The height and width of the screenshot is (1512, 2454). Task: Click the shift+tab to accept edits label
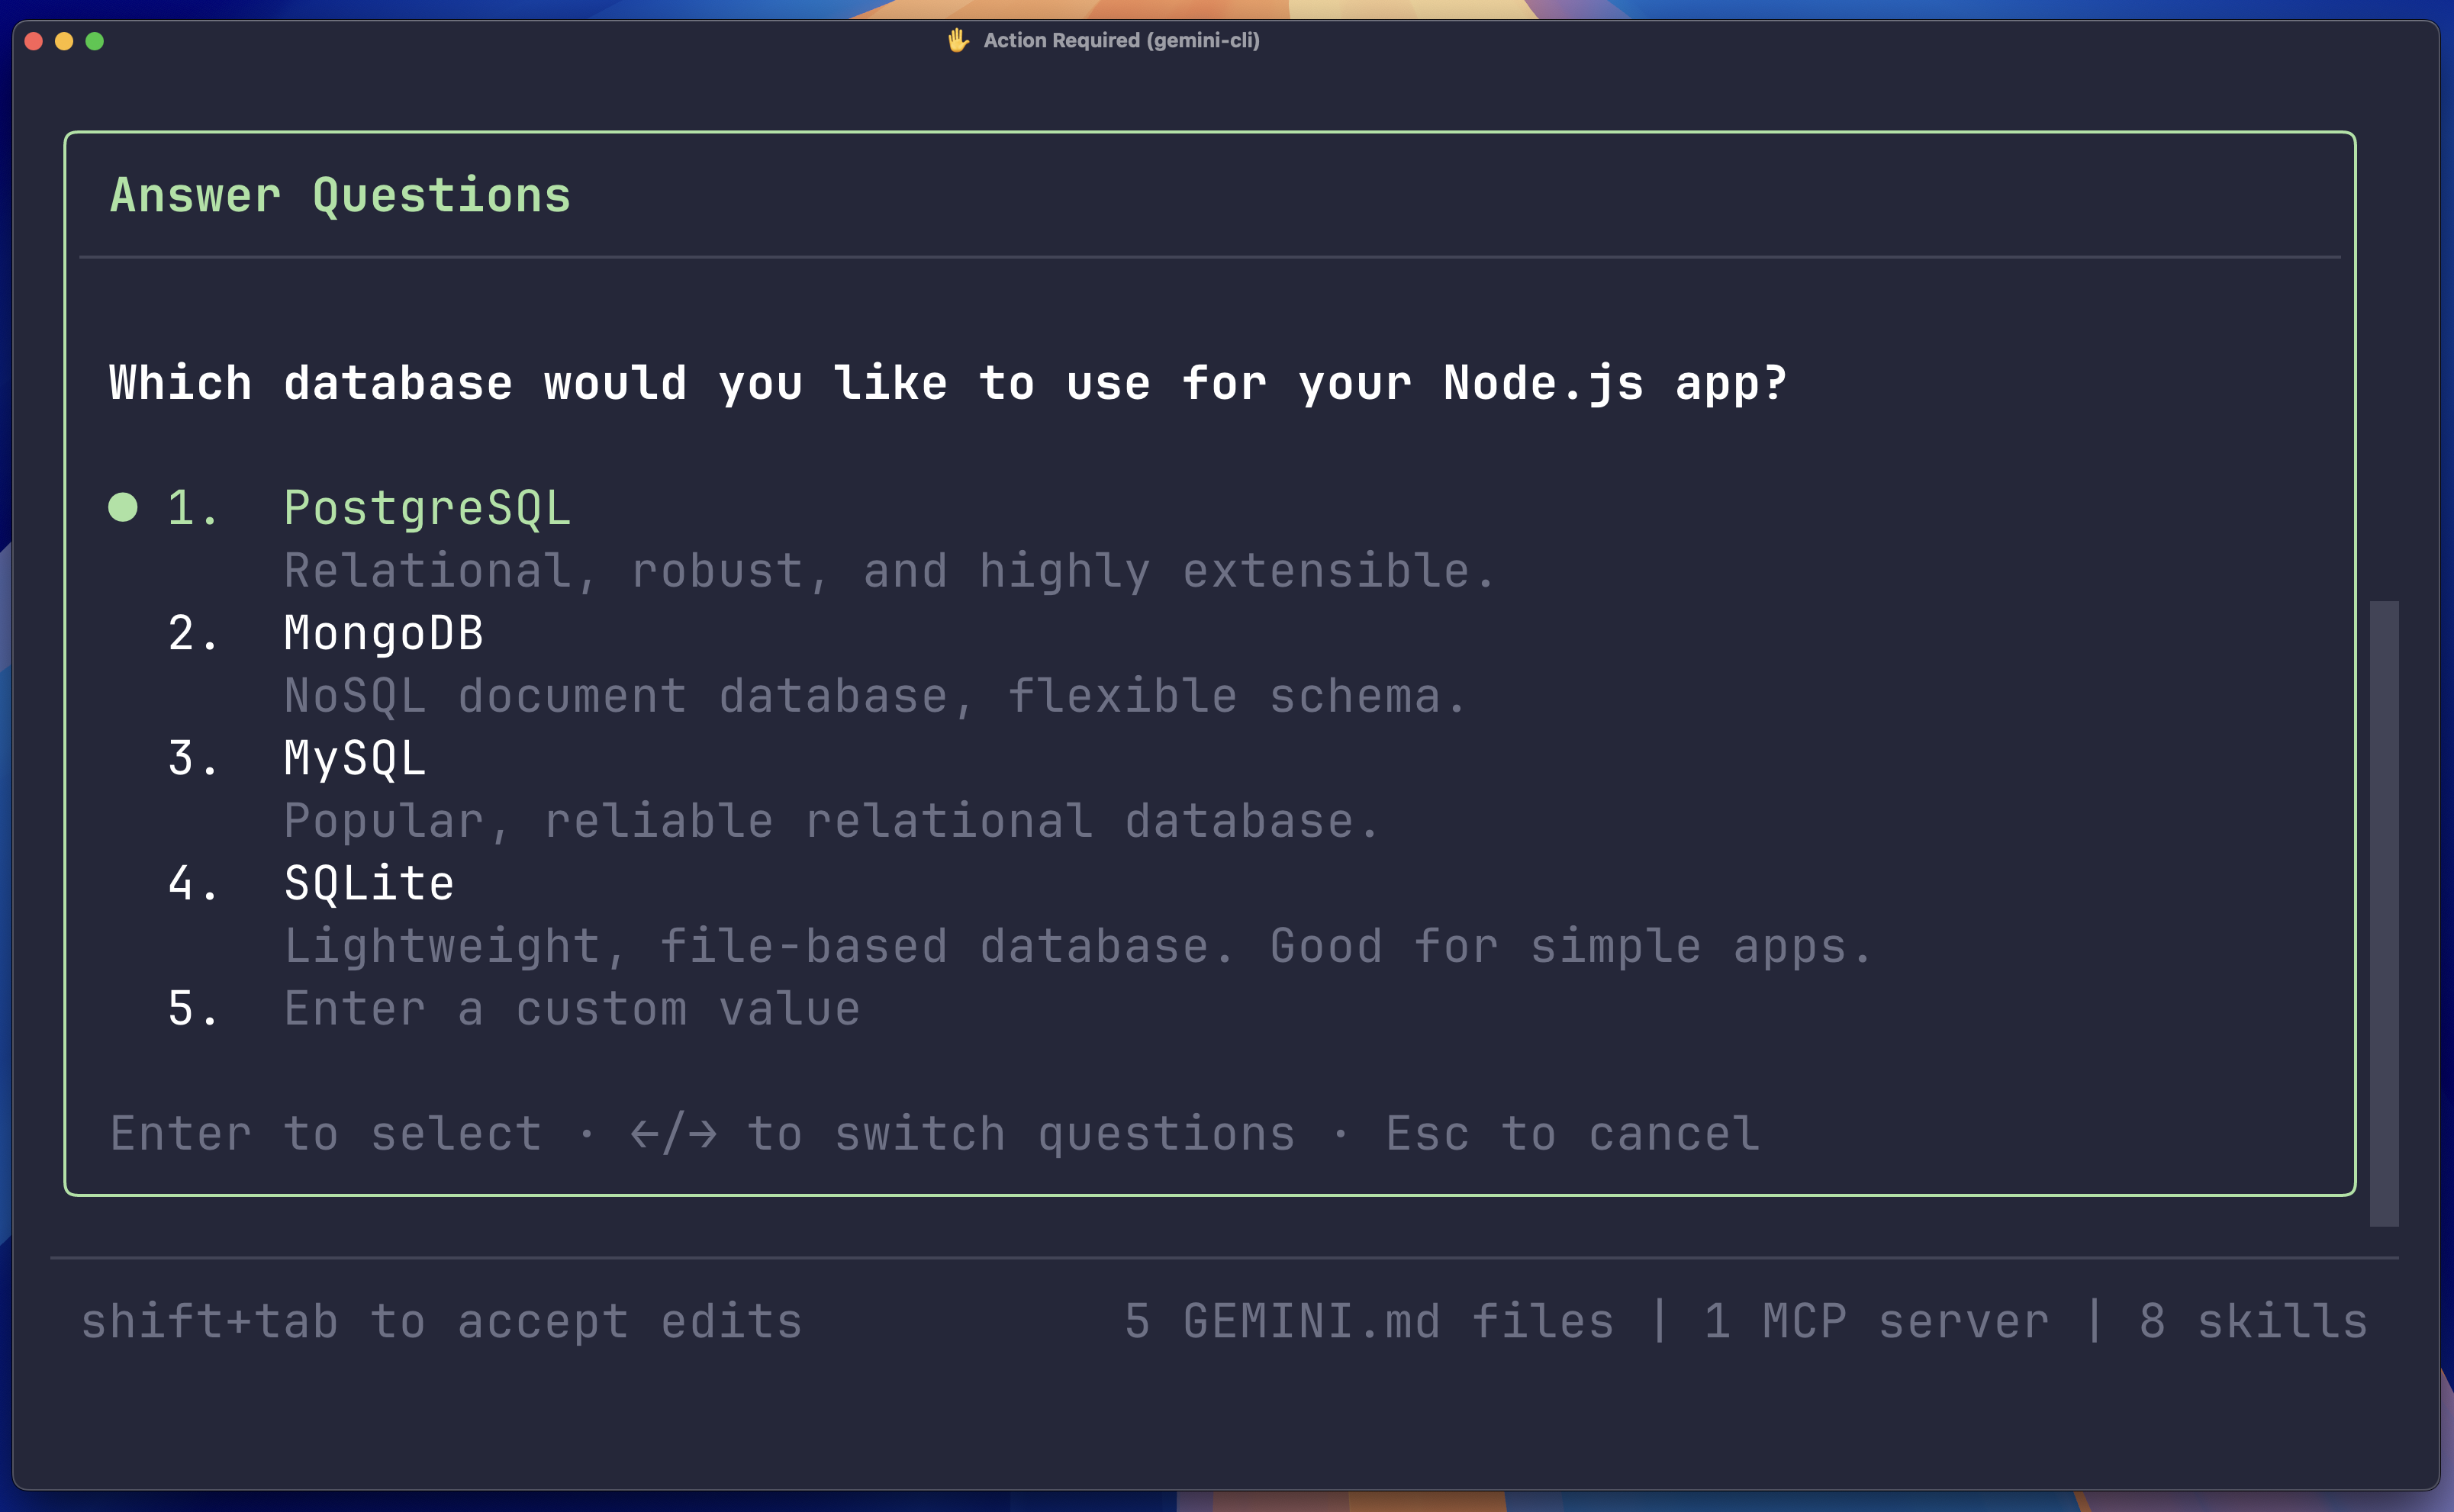(x=441, y=1320)
